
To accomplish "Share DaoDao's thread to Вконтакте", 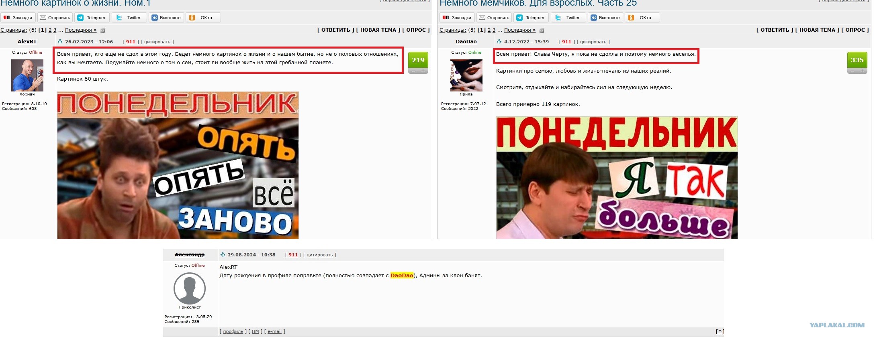I will 605,18.
